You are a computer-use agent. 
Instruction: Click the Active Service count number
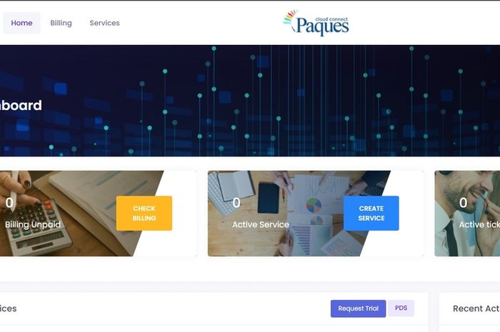236,203
